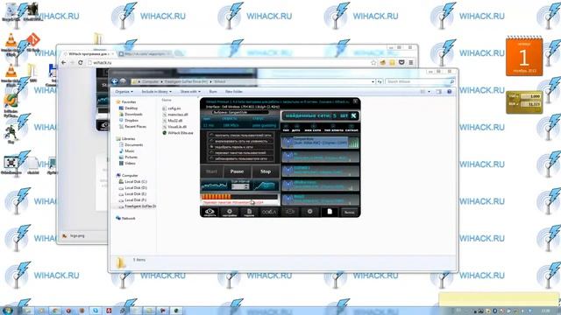
Task: Select Videos under Libraries
Action: point(127,164)
